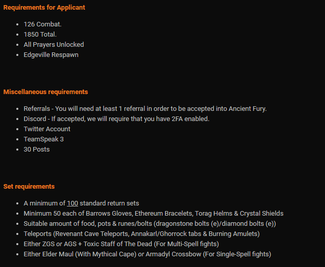Click the Elder Maul or Armadyl Crossbow line

click(x=147, y=254)
